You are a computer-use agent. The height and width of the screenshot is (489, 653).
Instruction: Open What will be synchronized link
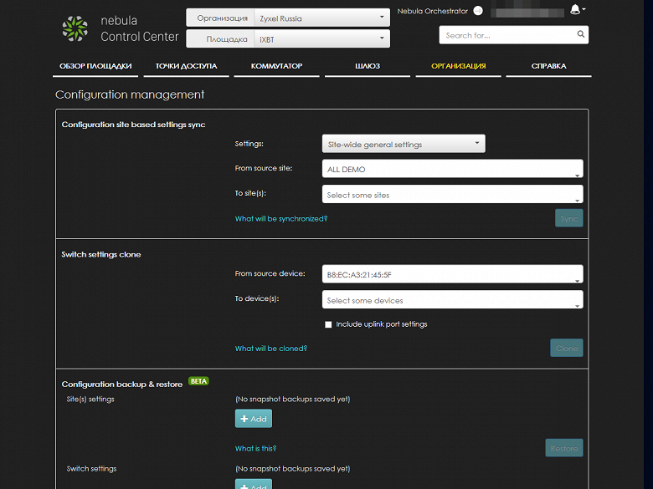(281, 219)
